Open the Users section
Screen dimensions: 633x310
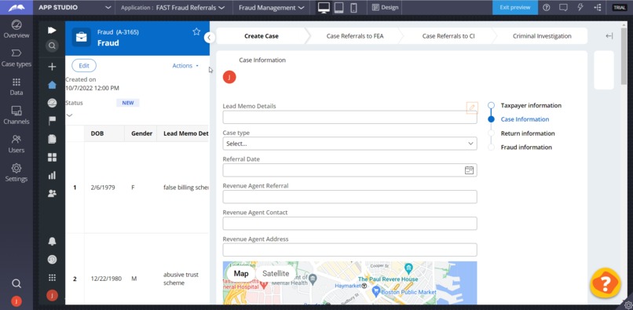tap(16, 144)
